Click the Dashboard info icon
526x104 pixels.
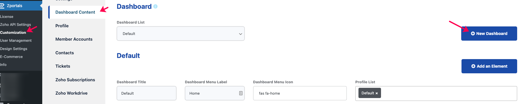pos(155,6)
